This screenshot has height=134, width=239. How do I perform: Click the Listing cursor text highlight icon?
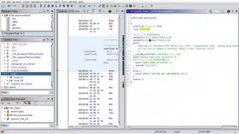(94, 11)
